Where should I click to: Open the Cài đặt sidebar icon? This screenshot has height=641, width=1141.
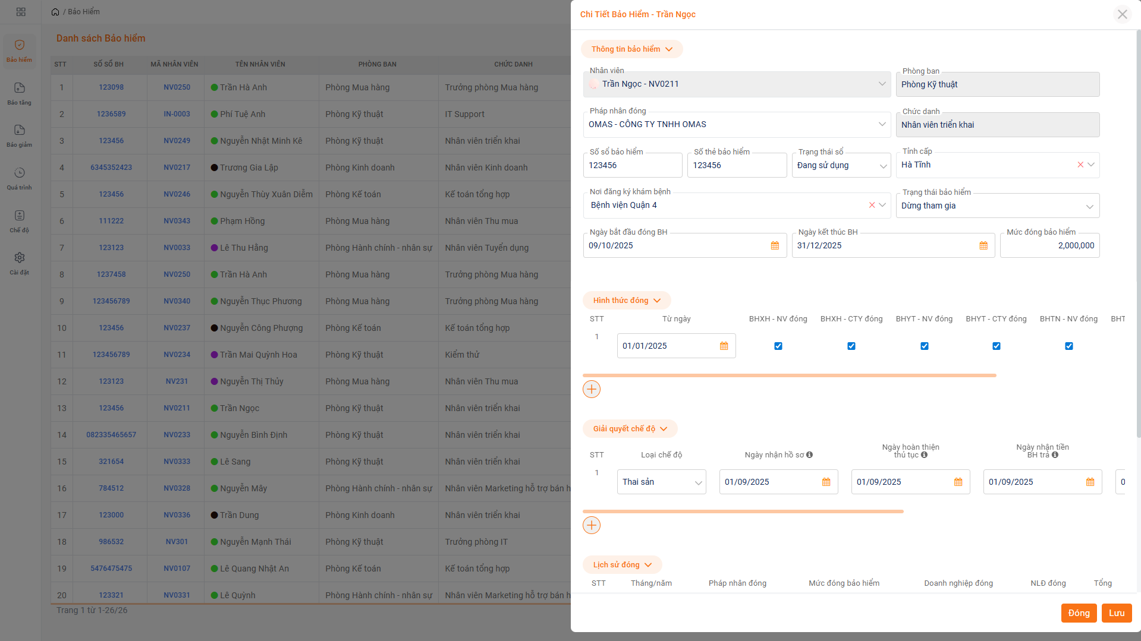pyautogui.click(x=20, y=263)
